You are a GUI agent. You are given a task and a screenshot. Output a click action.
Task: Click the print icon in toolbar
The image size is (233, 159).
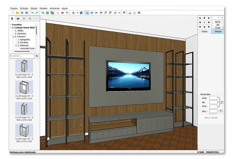(x=26, y=13)
